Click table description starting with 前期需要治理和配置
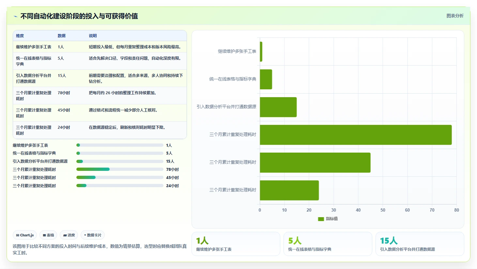Screen dimensions: 477x269 click(x=136, y=78)
